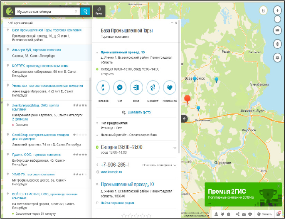Open feedback chat bubble in bottom bar

229,214
